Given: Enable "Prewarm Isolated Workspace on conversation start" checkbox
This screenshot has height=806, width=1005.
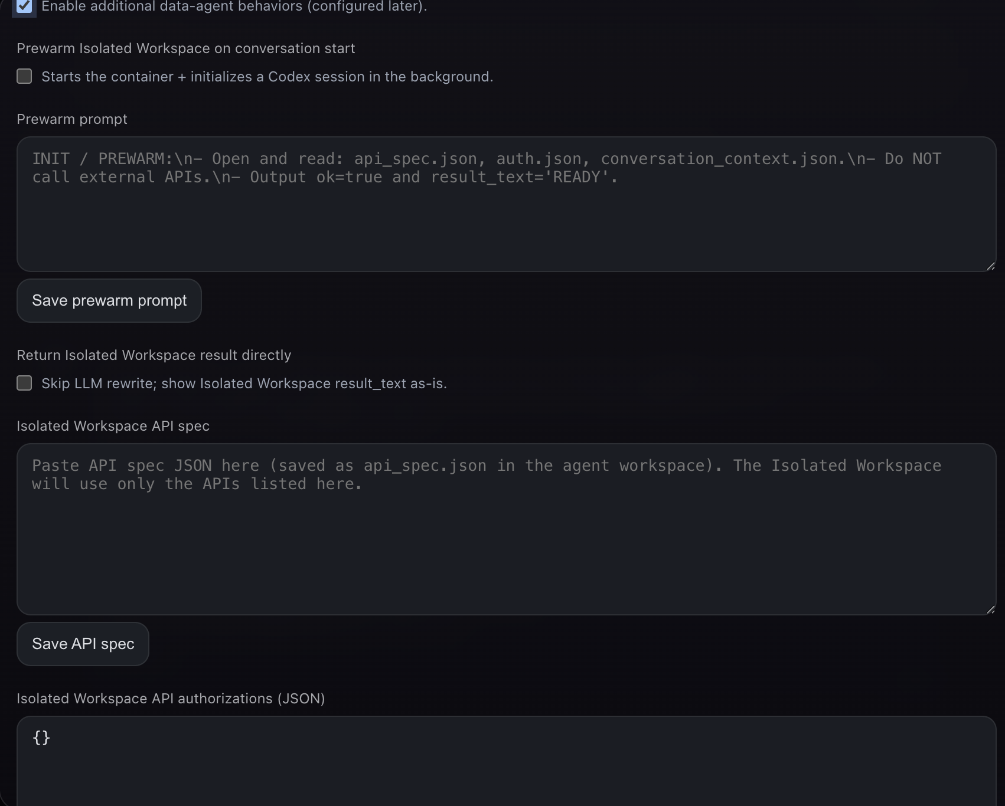Looking at the screenshot, I should (24, 76).
